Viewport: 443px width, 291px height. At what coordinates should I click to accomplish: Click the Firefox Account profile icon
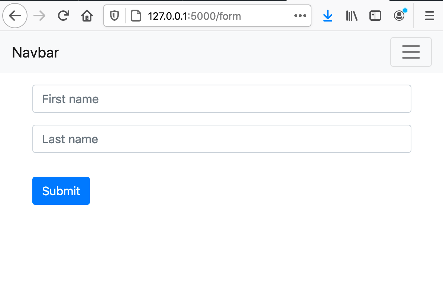click(399, 16)
